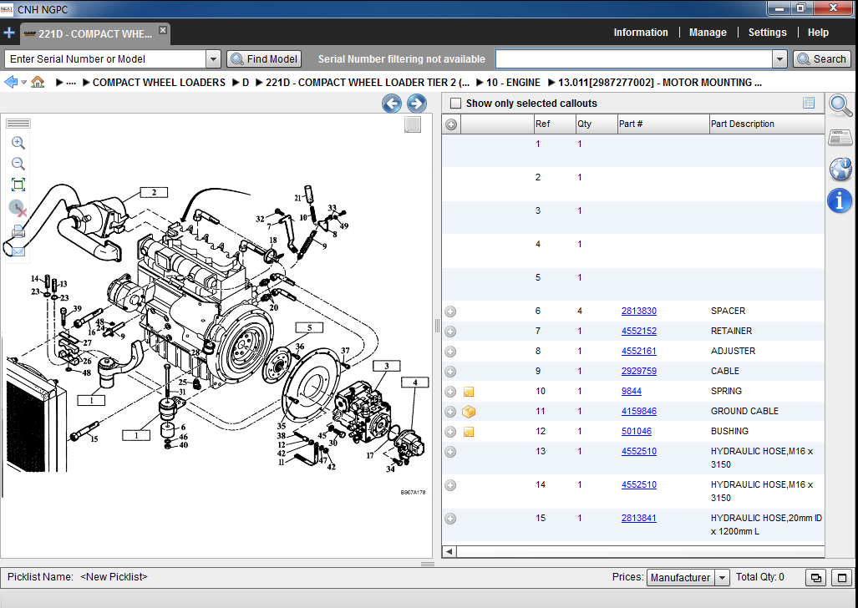Fit the diagram to the window
The width and height of the screenshot is (858, 608).
[18, 185]
